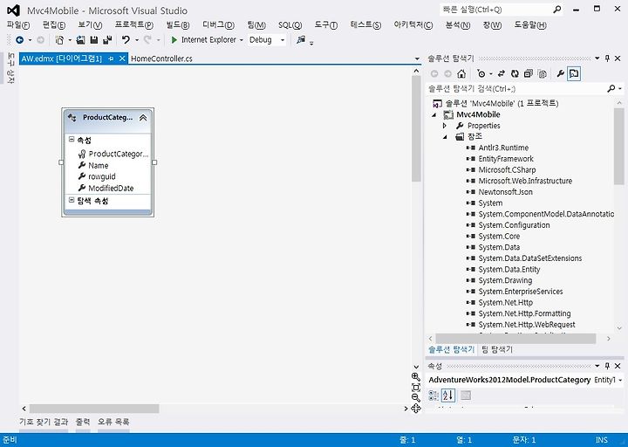The image size is (628, 447).
Task: Open the 도구 상자 side tab
Action: coord(10,68)
